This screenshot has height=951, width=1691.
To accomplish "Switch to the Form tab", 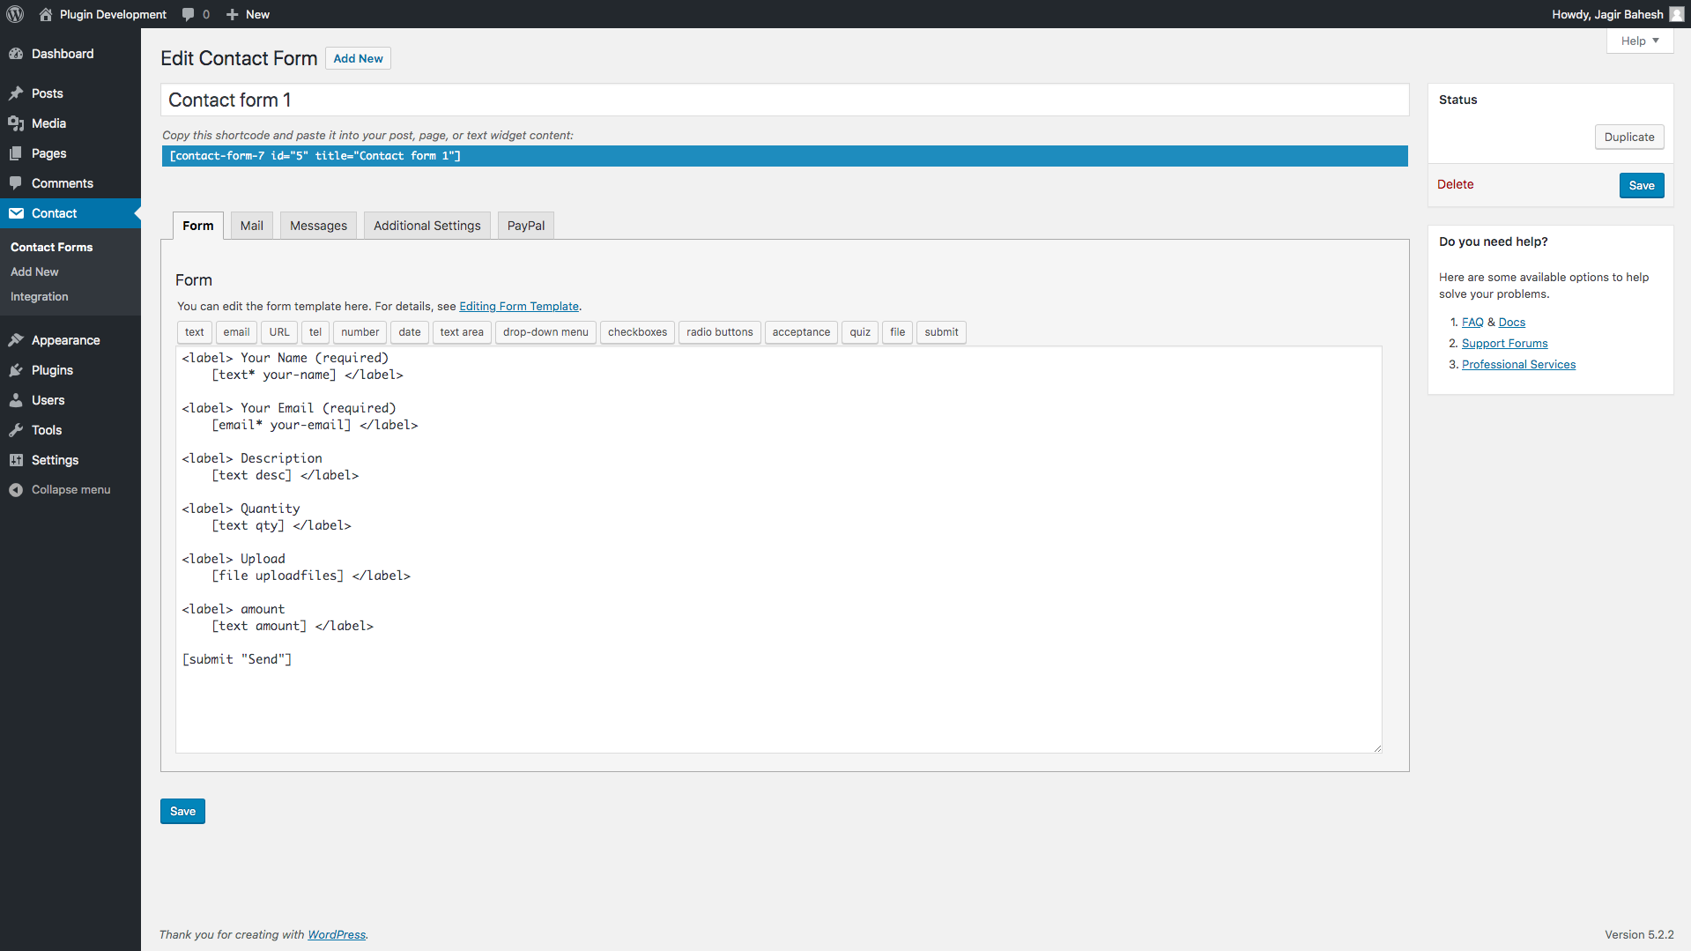I will 198,226.
